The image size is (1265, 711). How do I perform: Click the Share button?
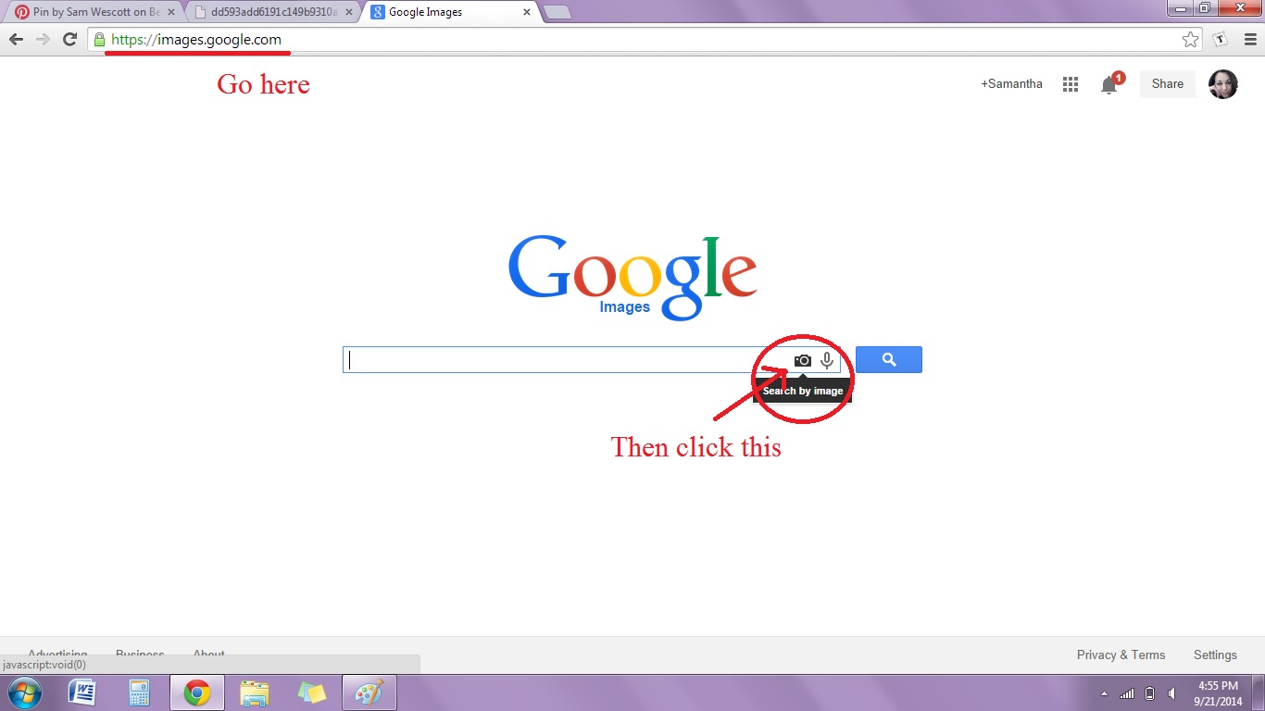[1167, 84]
